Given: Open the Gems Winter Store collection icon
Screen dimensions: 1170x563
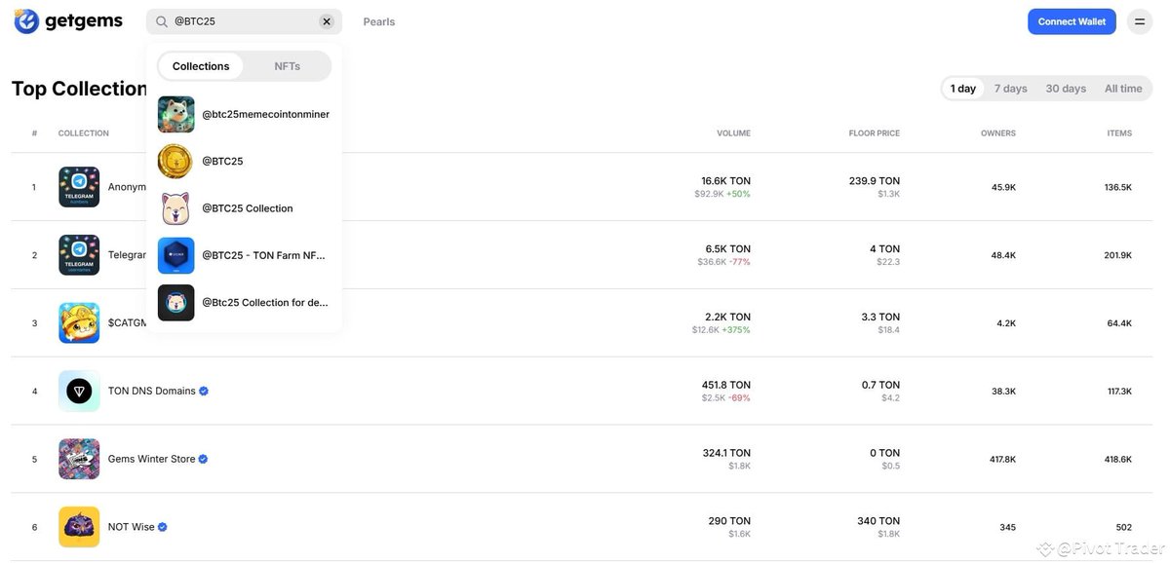Looking at the screenshot, I should 79,459.
